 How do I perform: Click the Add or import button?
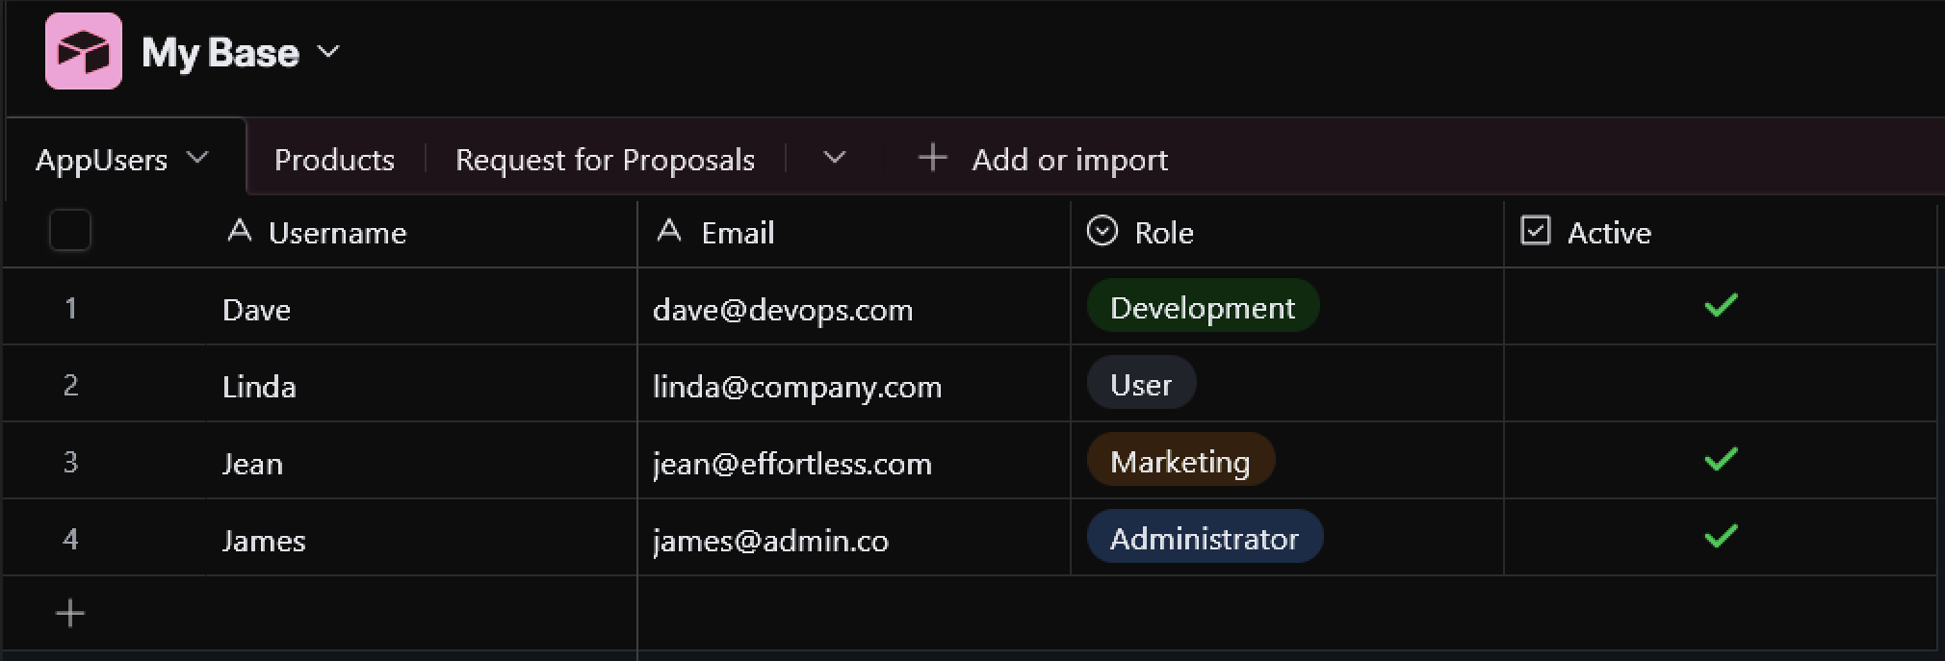(1069, 160)
